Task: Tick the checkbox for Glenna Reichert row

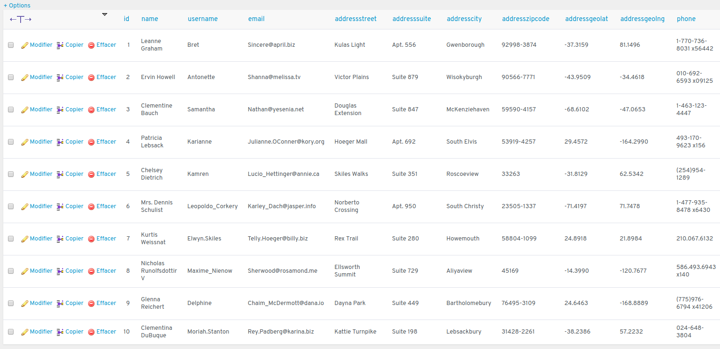Action: [x=11, y=304]
